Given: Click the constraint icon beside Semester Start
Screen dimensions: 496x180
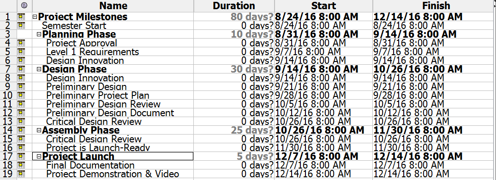Looking at the screenshot, I should tap(22, 26).
